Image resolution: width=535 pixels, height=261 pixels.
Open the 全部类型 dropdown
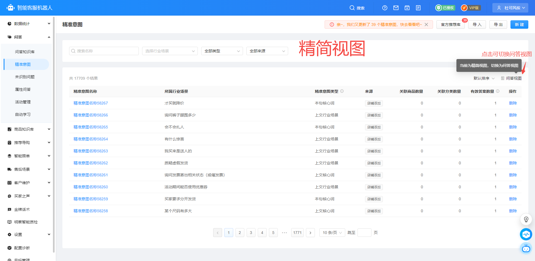click(x=222, y=51)
